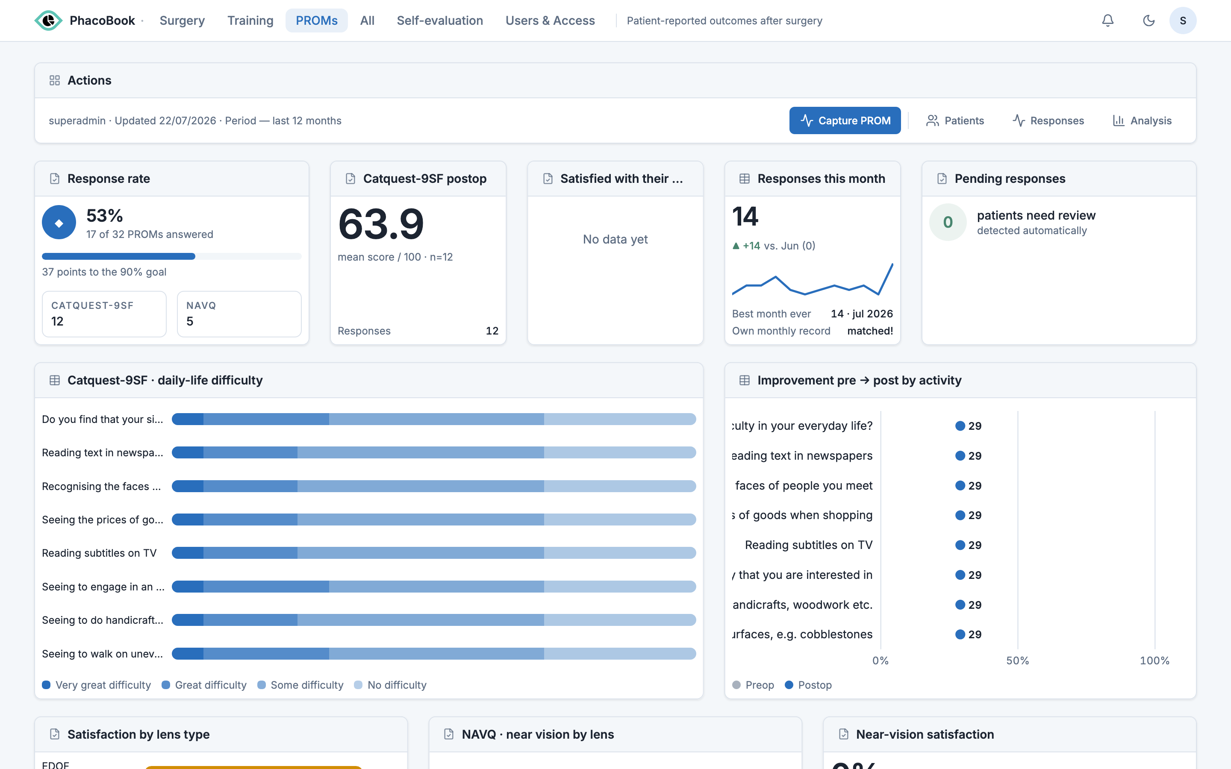Click the Capture PROM button
The image size is (1231, 769).
[x=845, y=120]
